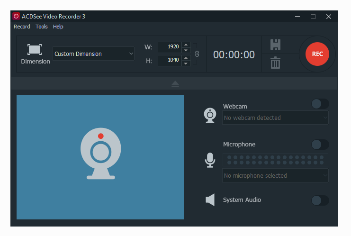Screen dimensions: 351x236
Task: Click the trash delete recording icon
Action: point(275,63)
